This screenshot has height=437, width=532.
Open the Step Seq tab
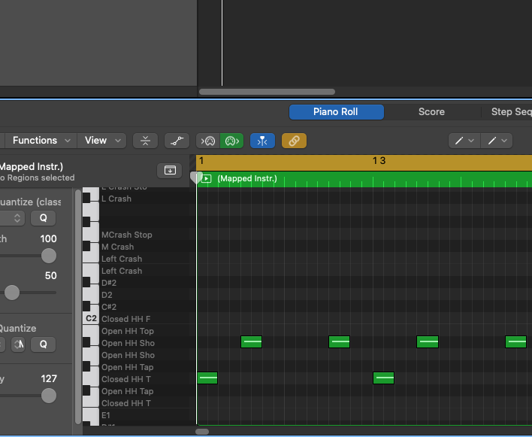pyautogui.click(x=511, y=112)
